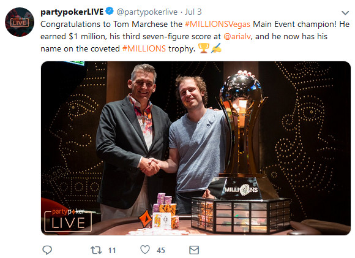355x258 pixels.
Task: Enlarge the trophy handshake photo
Action: 196,148
